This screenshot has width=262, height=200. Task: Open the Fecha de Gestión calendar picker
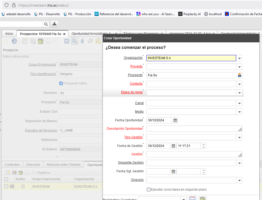tap(173, 146)
